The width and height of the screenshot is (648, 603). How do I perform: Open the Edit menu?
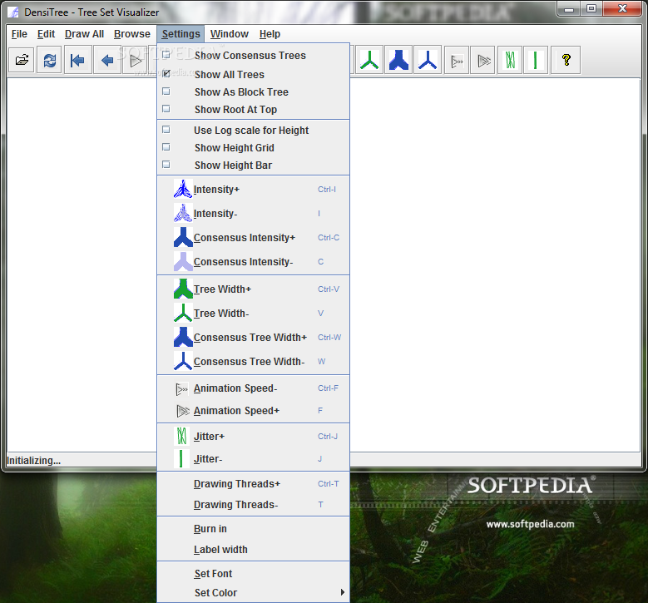point(46,34)
